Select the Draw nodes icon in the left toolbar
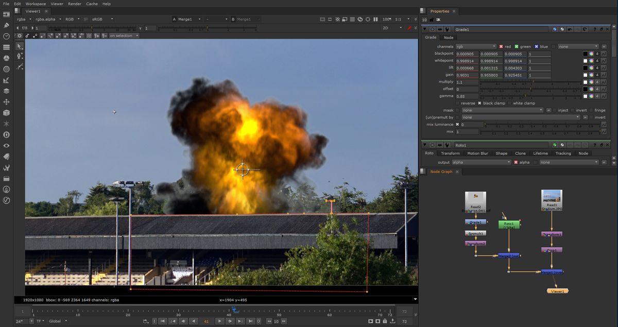 point(6,25)
